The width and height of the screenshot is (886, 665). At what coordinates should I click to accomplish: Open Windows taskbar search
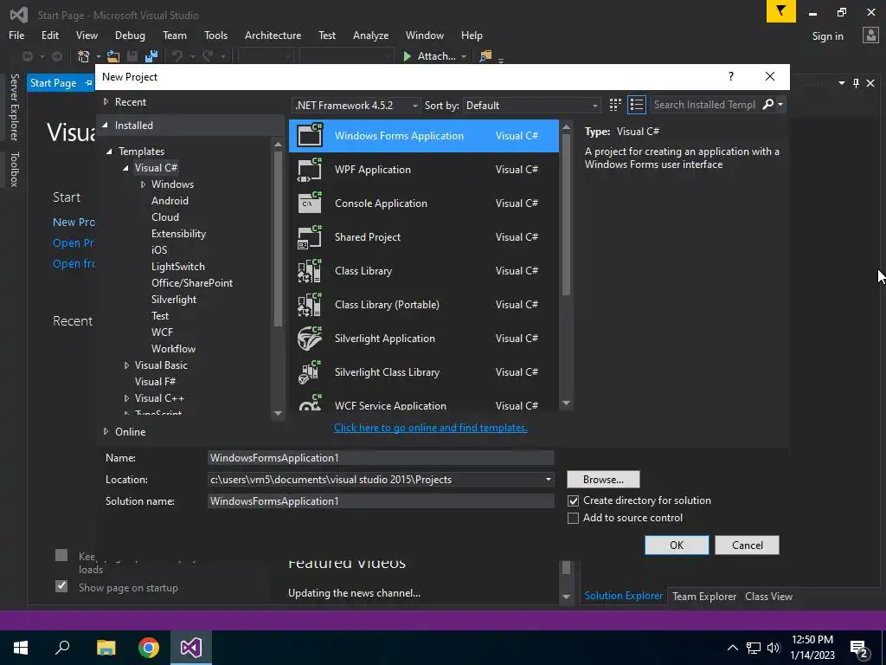(x=62, y=648)
